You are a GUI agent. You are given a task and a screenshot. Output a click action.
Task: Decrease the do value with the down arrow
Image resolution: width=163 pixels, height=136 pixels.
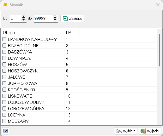[x=55, y=20]
